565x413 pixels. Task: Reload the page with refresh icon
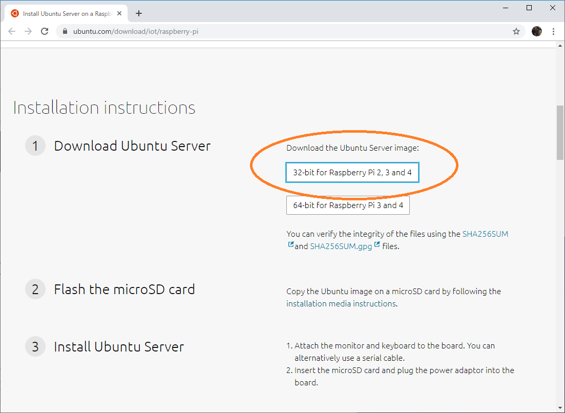click(x=45, y=31)
